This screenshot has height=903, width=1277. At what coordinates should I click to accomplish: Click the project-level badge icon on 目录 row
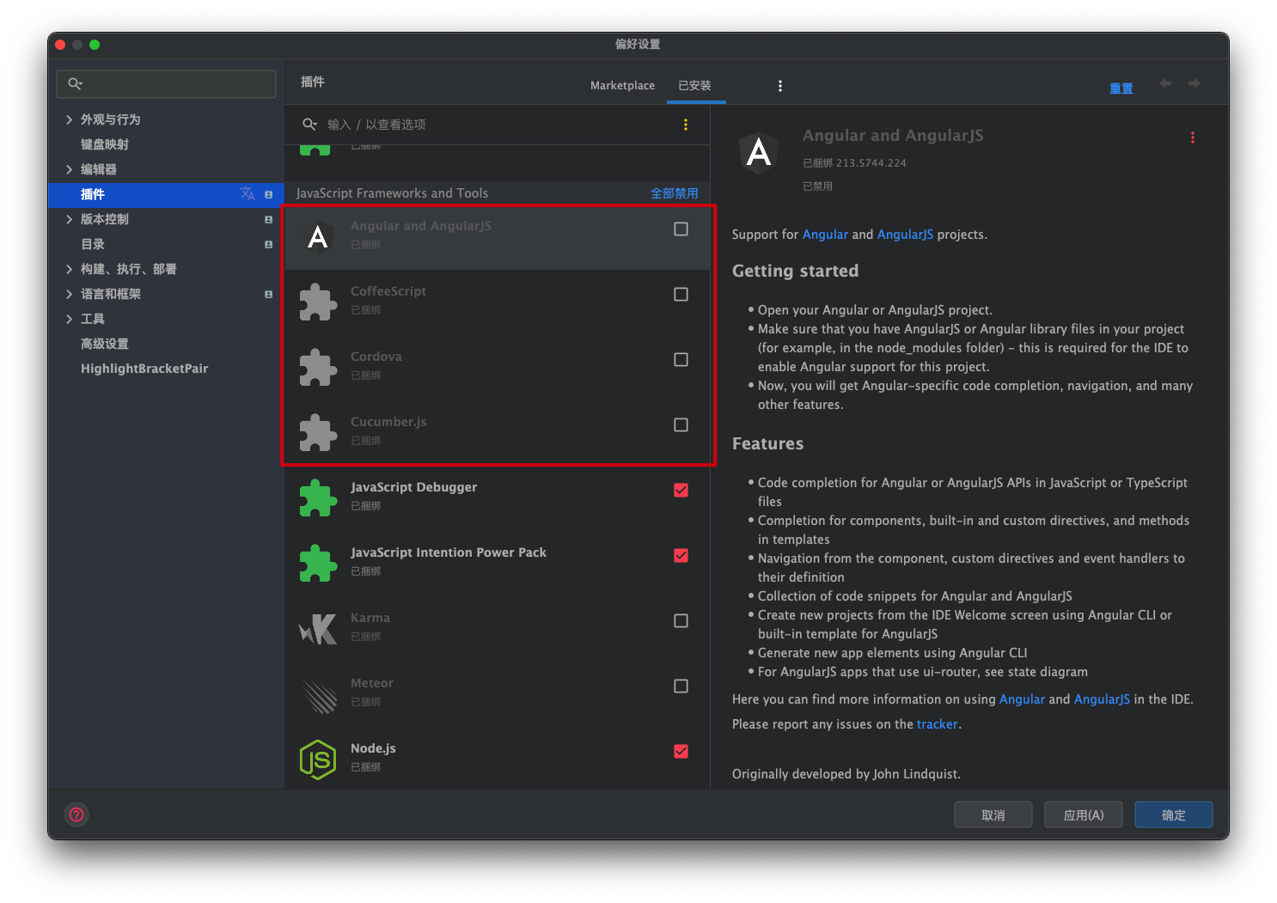[x=268, y=245]
